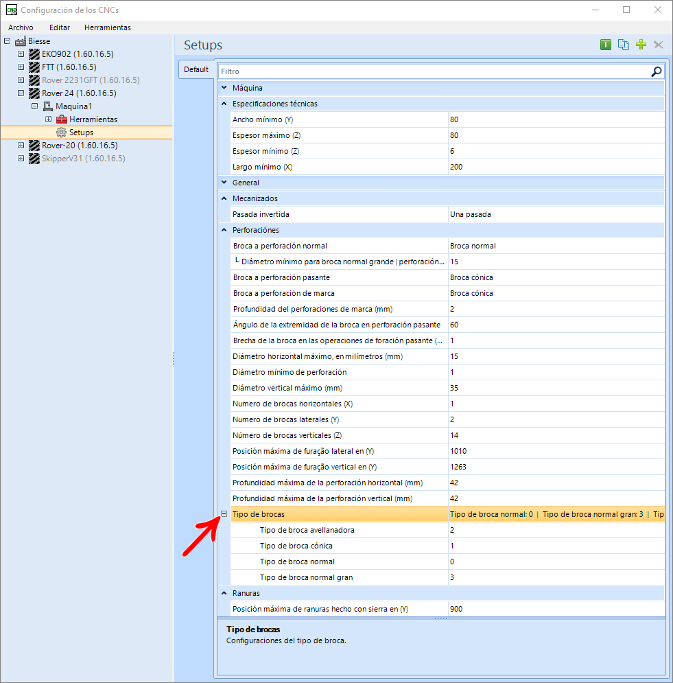This screenshot has height=683, width=673.
Task: Click the Herramientas toolbox icon
Action: (x=62, y=119)
